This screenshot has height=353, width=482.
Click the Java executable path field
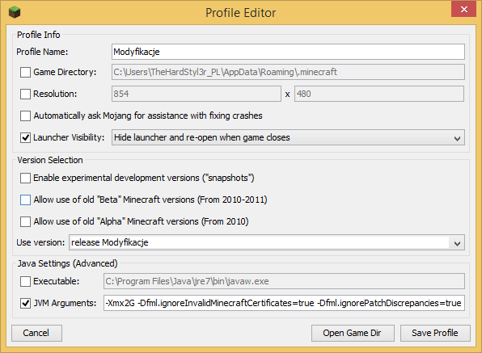pos(284,281)
